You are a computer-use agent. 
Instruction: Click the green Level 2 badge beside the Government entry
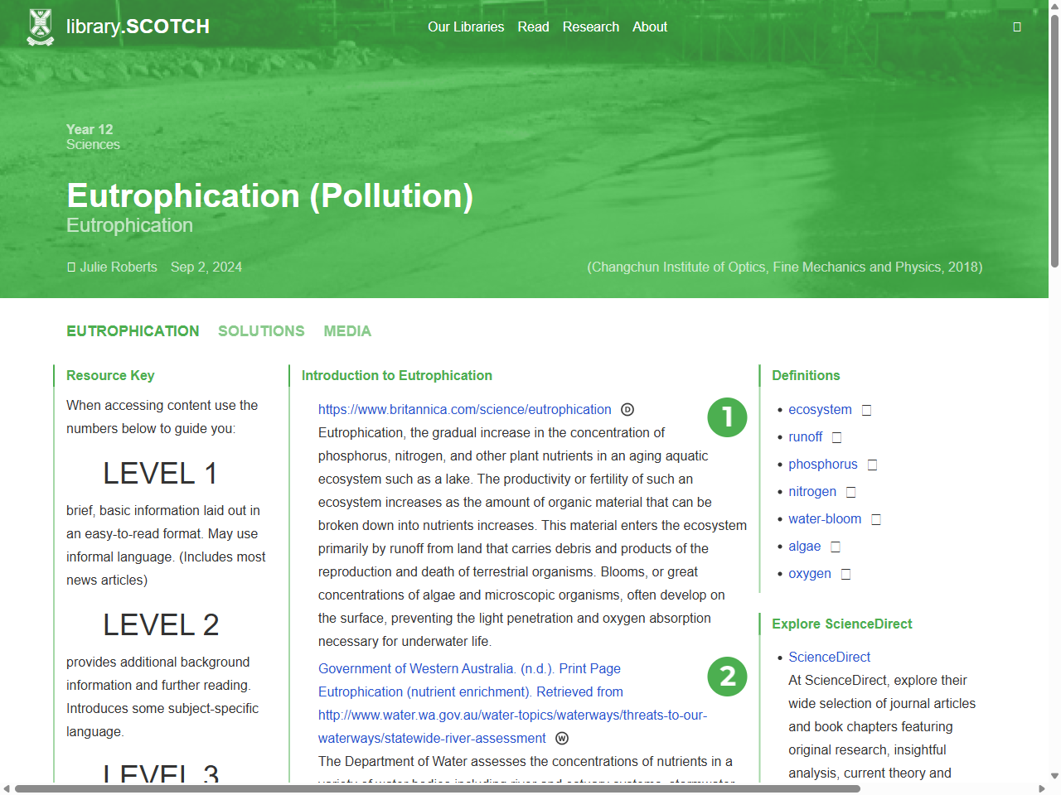pos(727,677)
